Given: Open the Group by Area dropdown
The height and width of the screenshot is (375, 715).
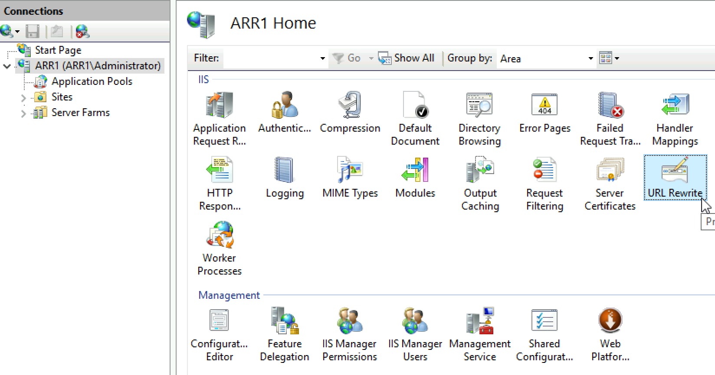Looking at the screenshot, I should [546, 58].
